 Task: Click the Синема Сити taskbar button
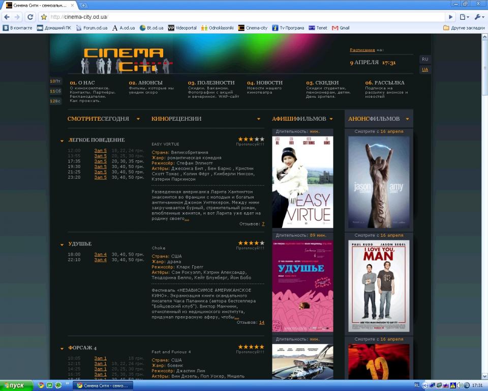[x=103, y=386]
